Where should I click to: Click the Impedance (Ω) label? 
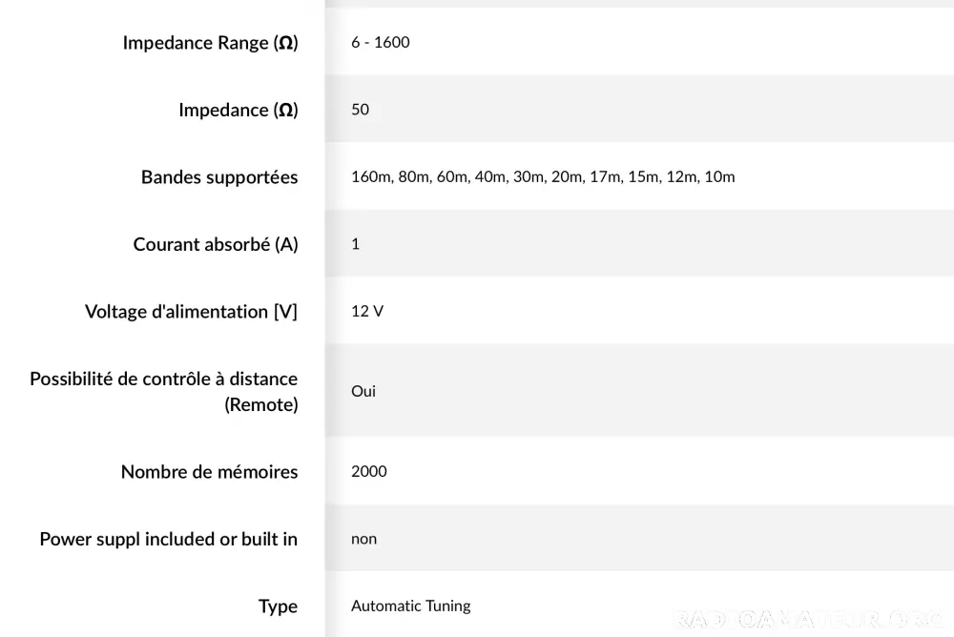point(238,110)
